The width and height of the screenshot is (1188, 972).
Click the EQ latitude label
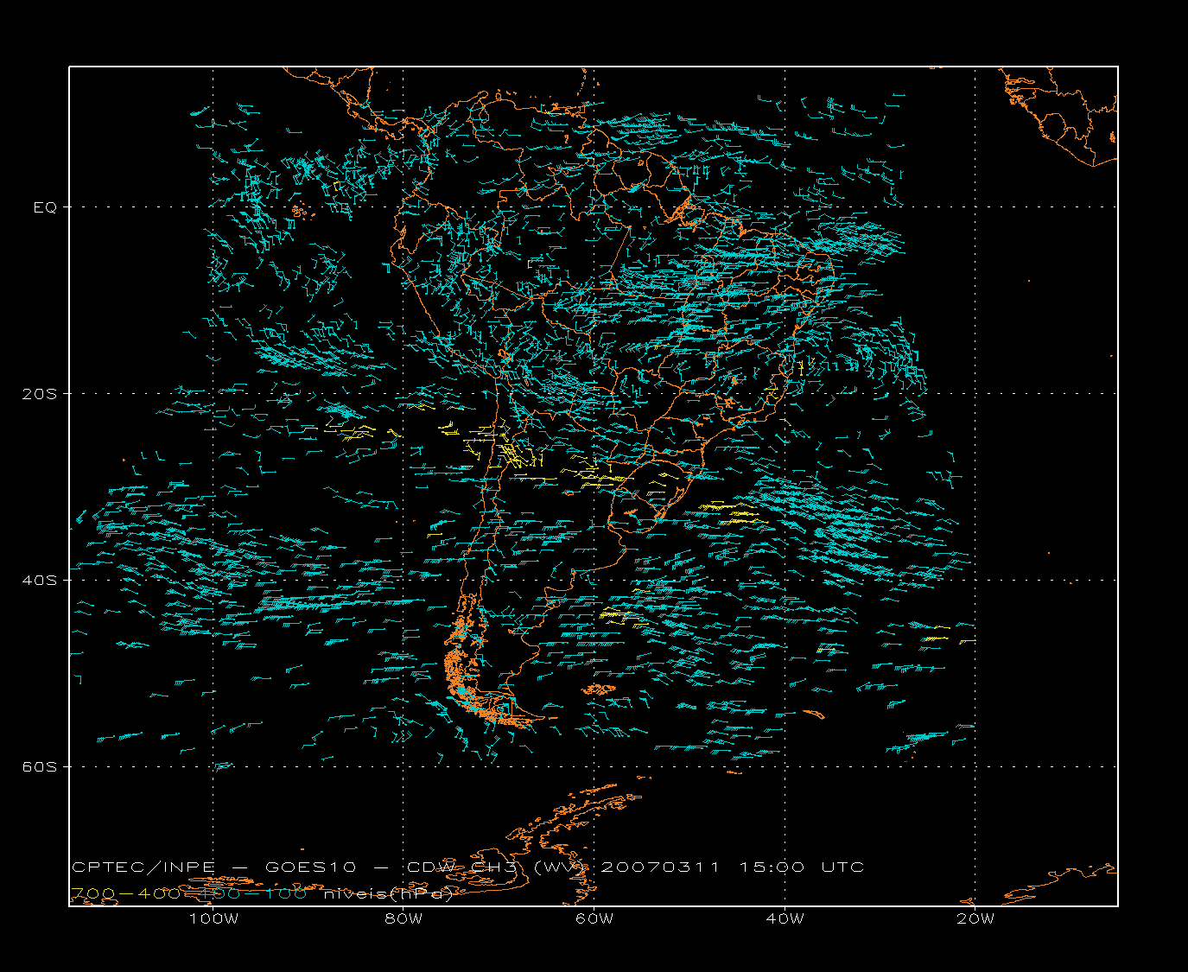pyautogui.click(x=45, y=207)
